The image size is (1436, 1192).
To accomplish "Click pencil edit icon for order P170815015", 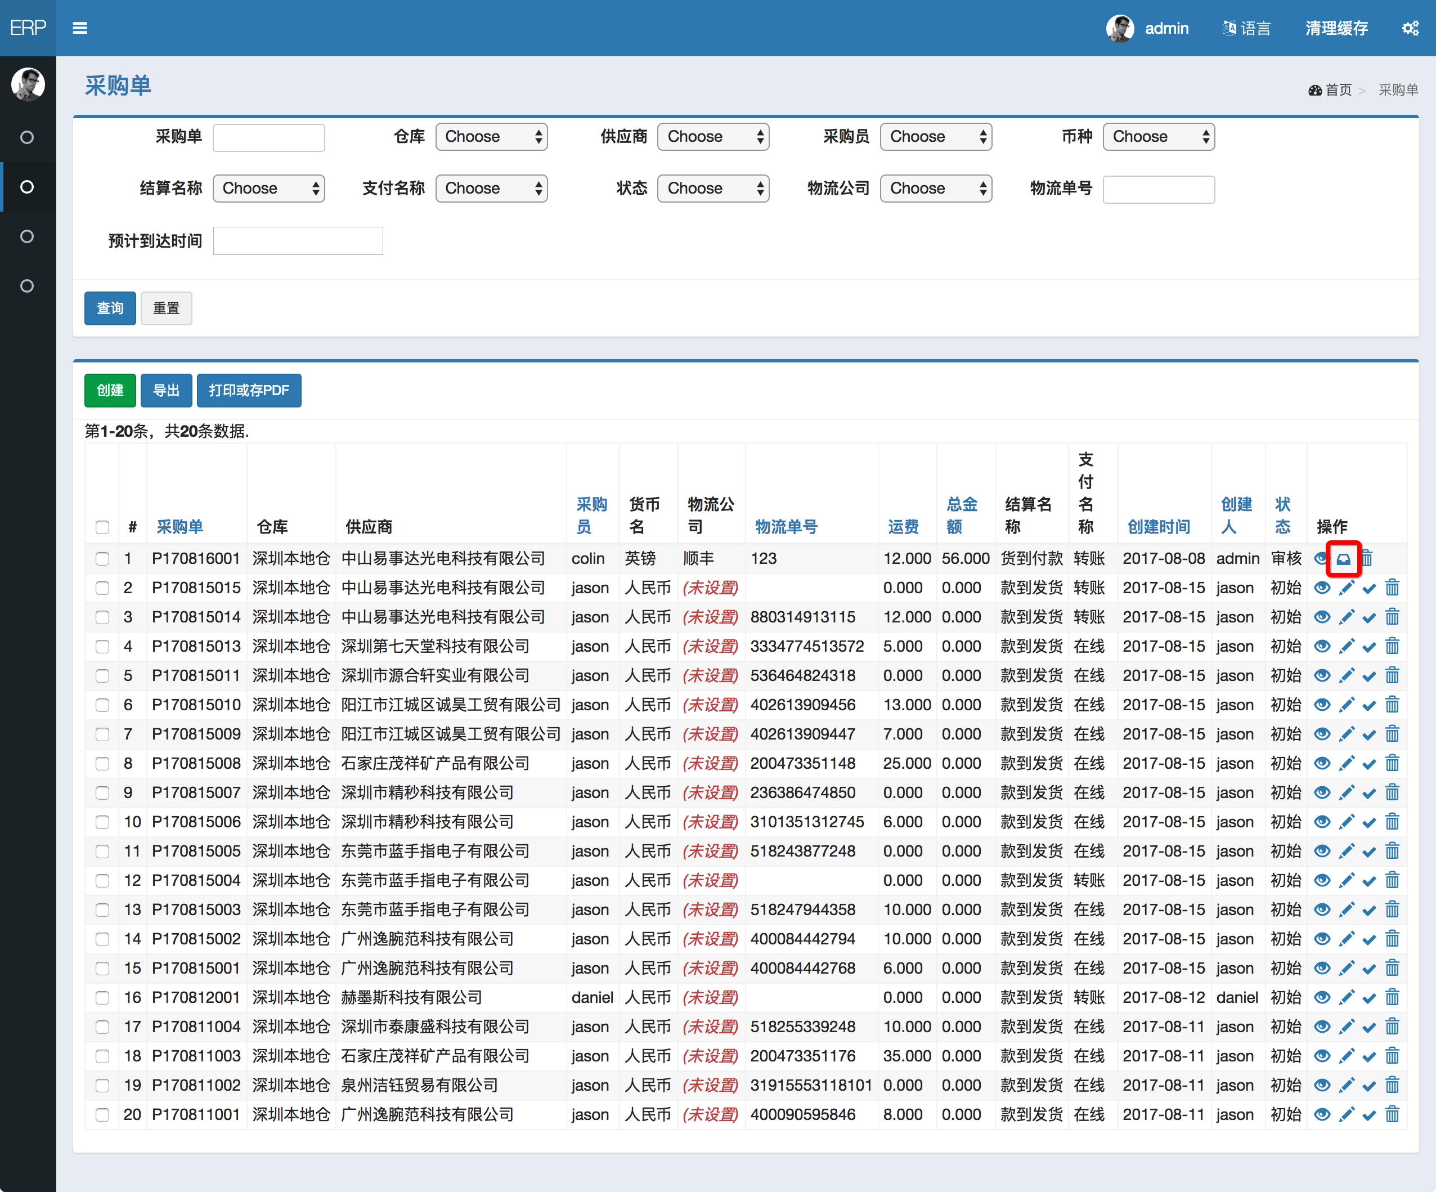I will 1347,588.
